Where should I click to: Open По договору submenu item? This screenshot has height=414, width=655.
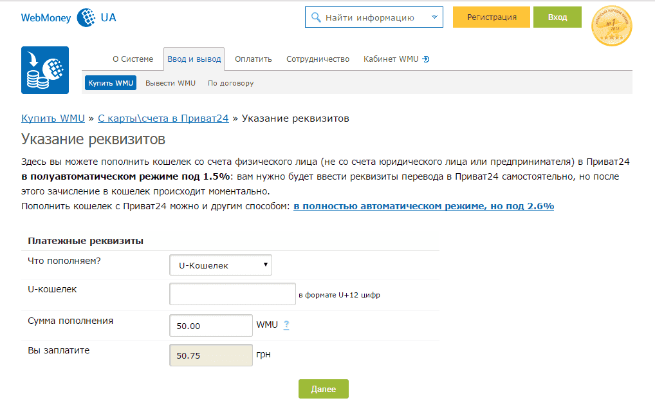point(230,83)
